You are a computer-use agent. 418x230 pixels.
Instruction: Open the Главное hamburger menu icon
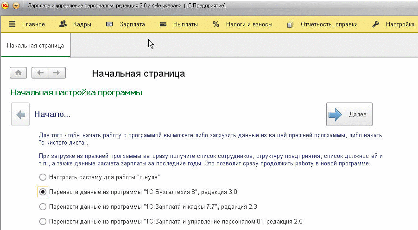(x=12, y=24)
